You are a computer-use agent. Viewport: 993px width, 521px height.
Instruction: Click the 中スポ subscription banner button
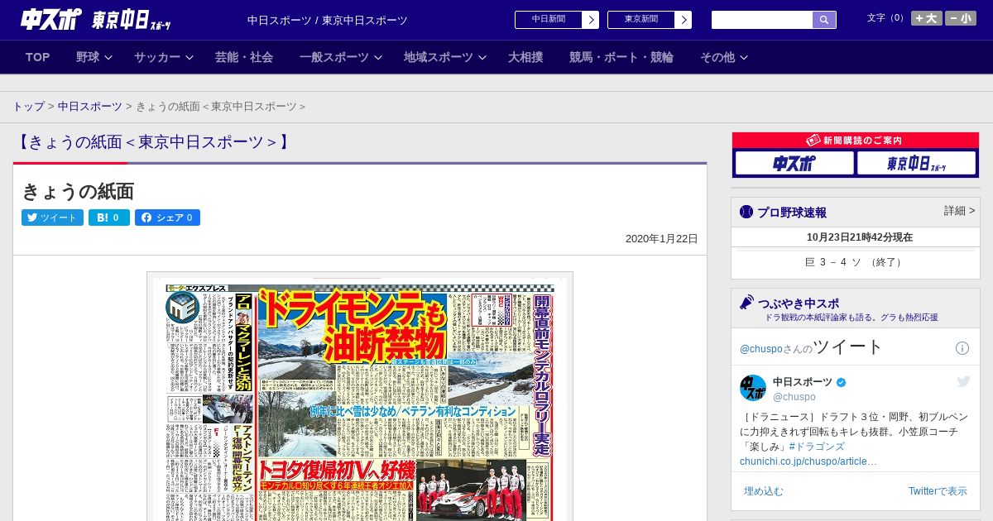794,163
